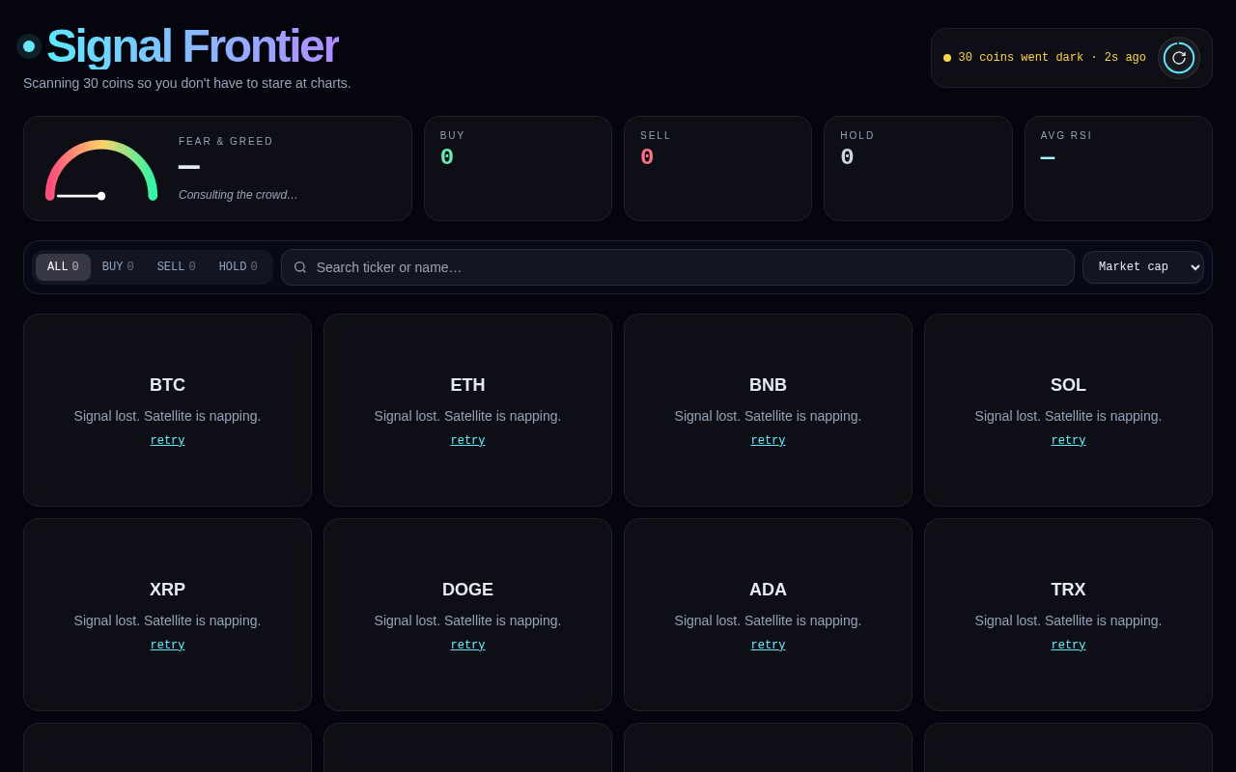The height and width of the screenshot is (772, 1236).
Task: Retry loading the ETH card
Action: coord(467,441)
